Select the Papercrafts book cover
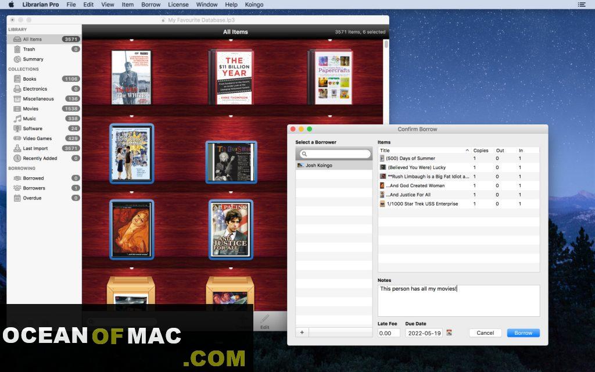This screenshot has width=595, height=372. (x=331, y=77)
